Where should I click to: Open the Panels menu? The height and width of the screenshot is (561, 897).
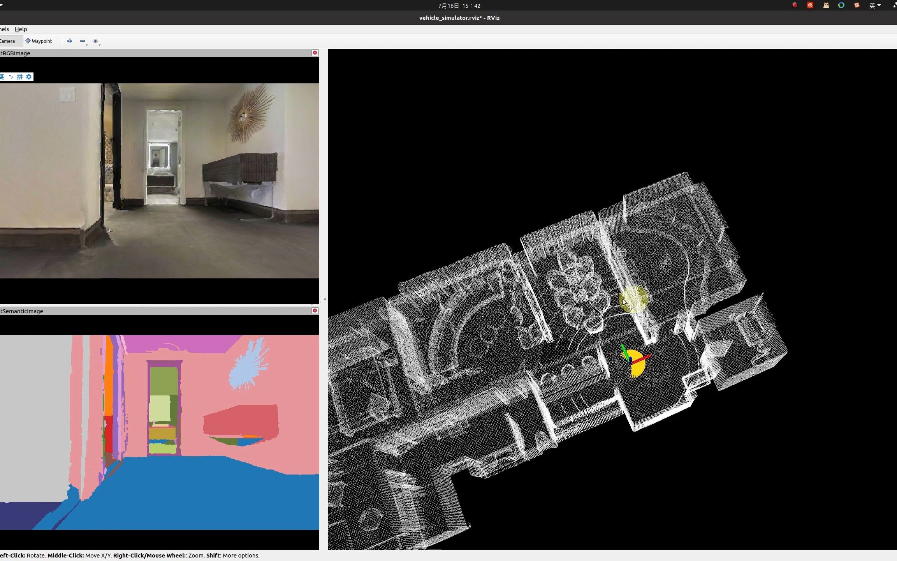pos(4,29)
